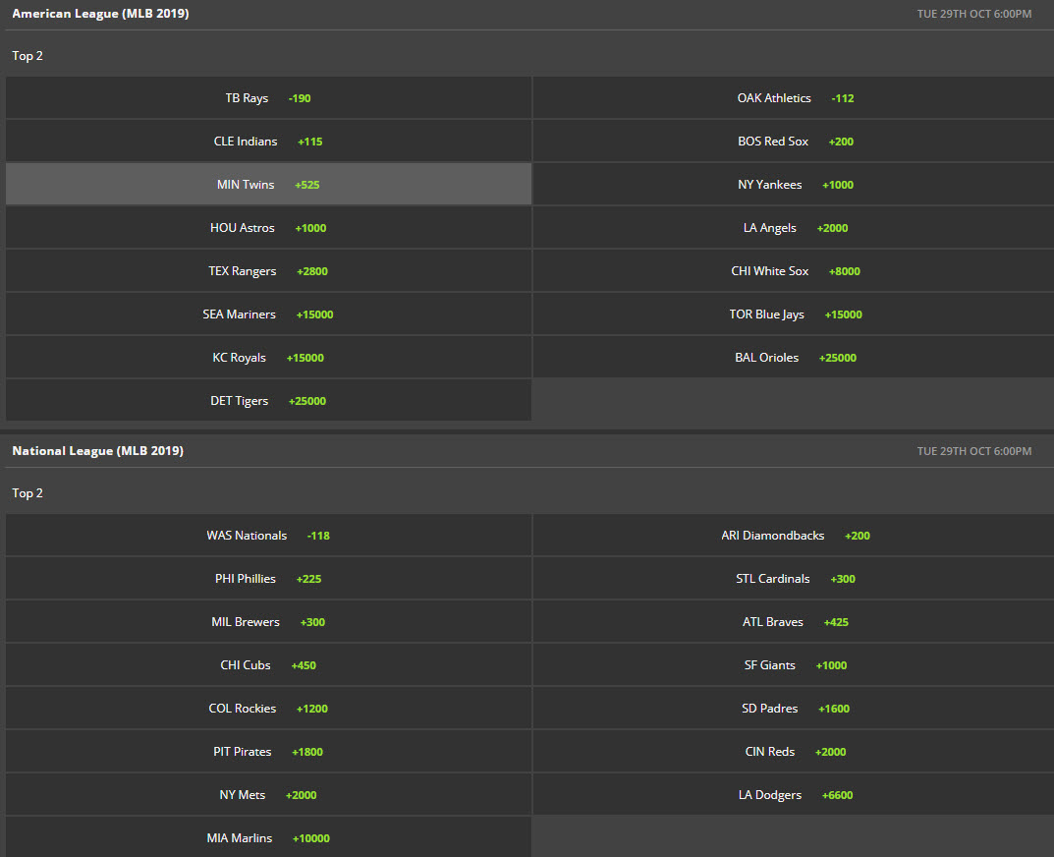Select STL Cardinals +300

pos(794,579)
